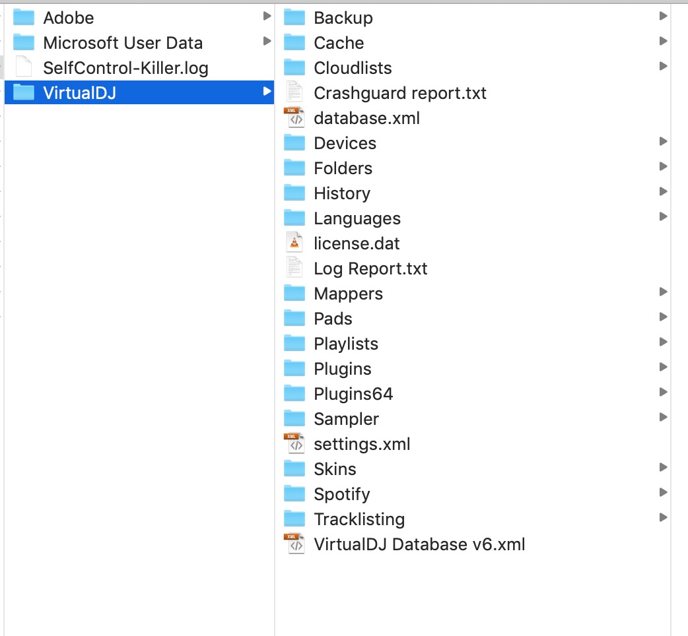The image size is (688, 636).
Task: Select the Mappers folder name
Action: tap(349, 294)
